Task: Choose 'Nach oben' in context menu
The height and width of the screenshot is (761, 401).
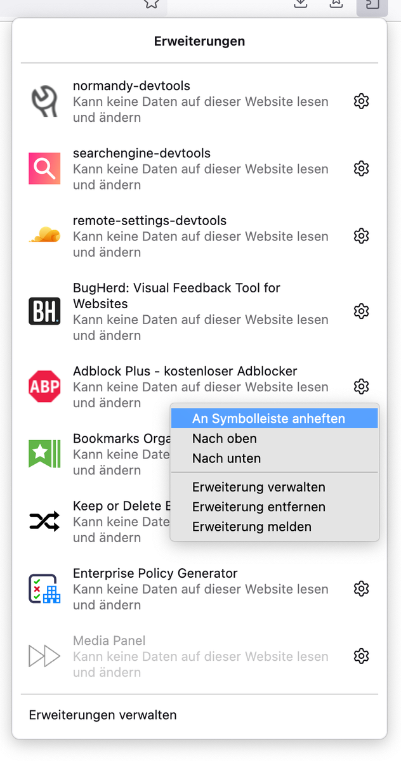Action: 225,438
